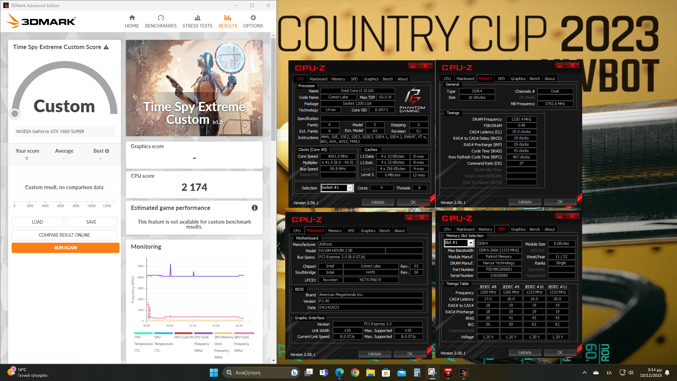Click LOAD button in 3DMark

pos(37,222)
